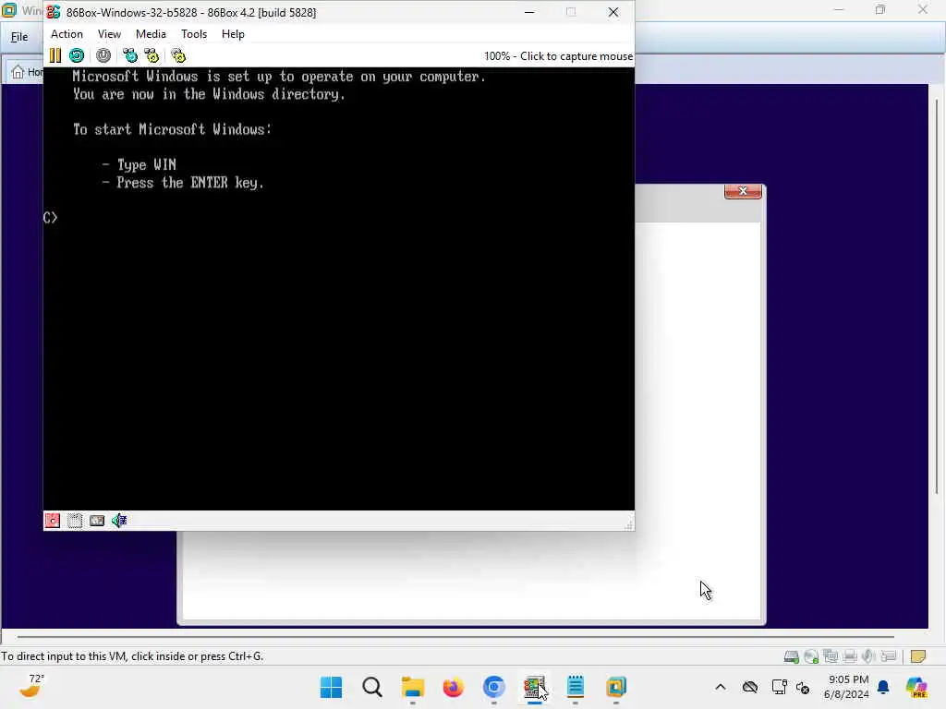Click the second floppy drive status icon
This screenshot has height=709, width=946.
click(75, 521)
